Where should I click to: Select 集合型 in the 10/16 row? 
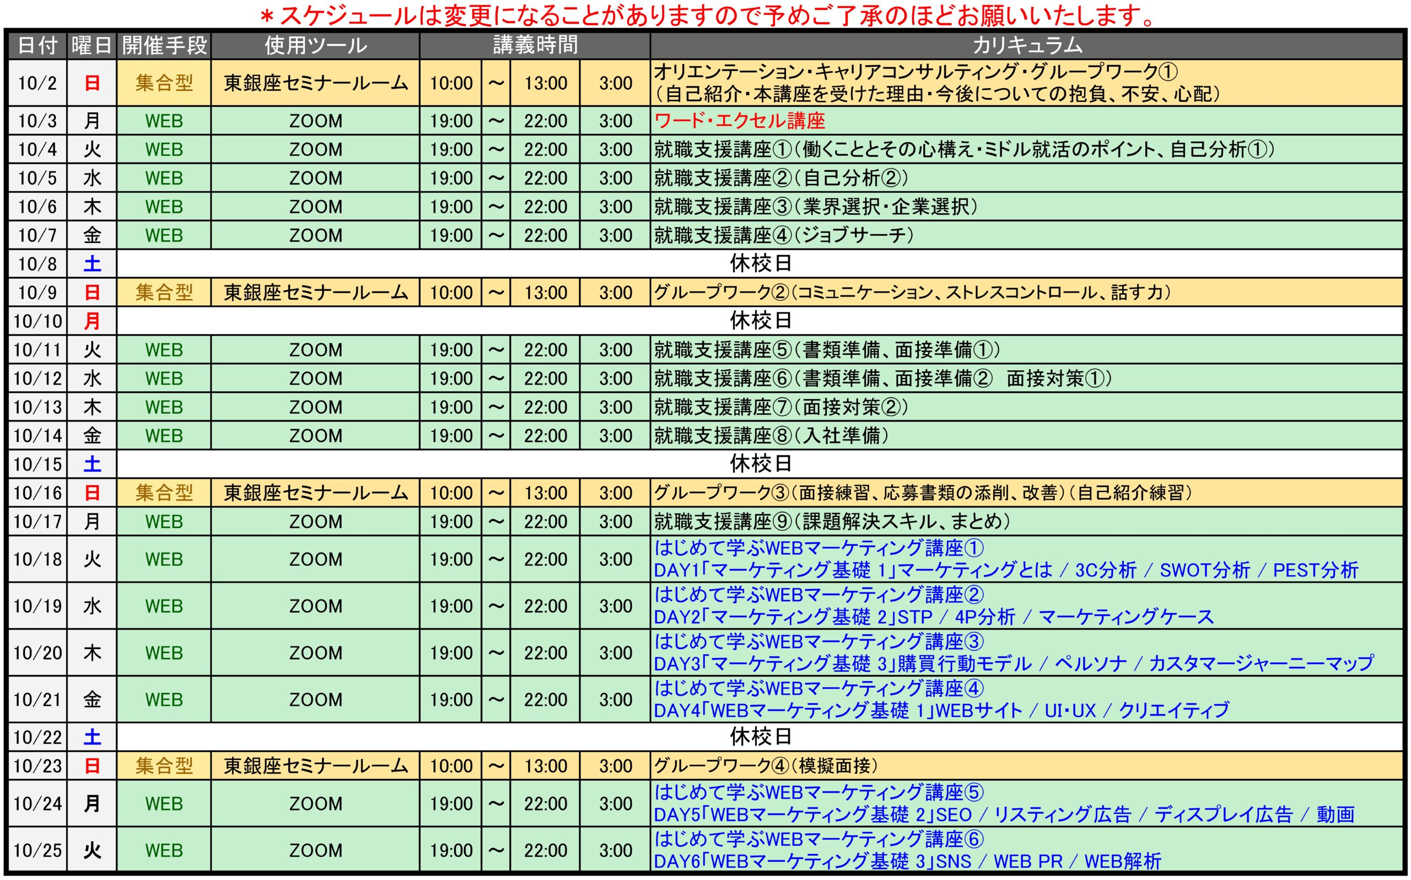tap(164, 493)
